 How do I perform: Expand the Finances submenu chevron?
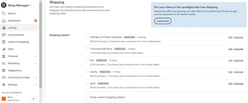pyautogui.click(x=36, y=56)
